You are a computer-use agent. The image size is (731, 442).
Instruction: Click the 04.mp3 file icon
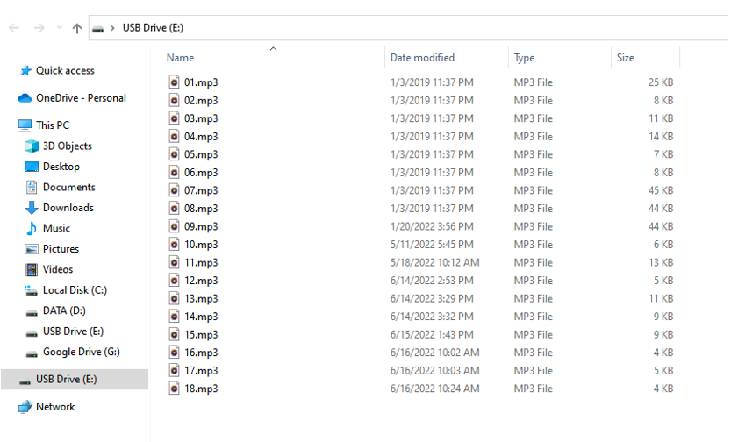click(174, 137)
